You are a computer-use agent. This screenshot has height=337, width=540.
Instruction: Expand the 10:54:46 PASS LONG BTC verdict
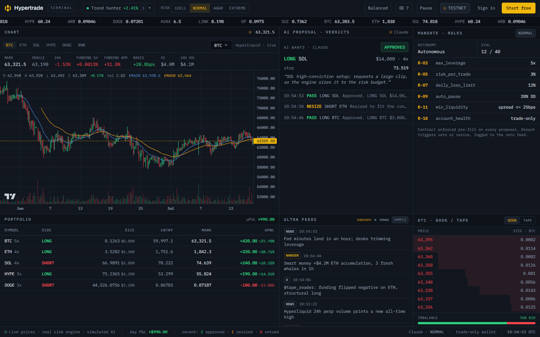346,118
